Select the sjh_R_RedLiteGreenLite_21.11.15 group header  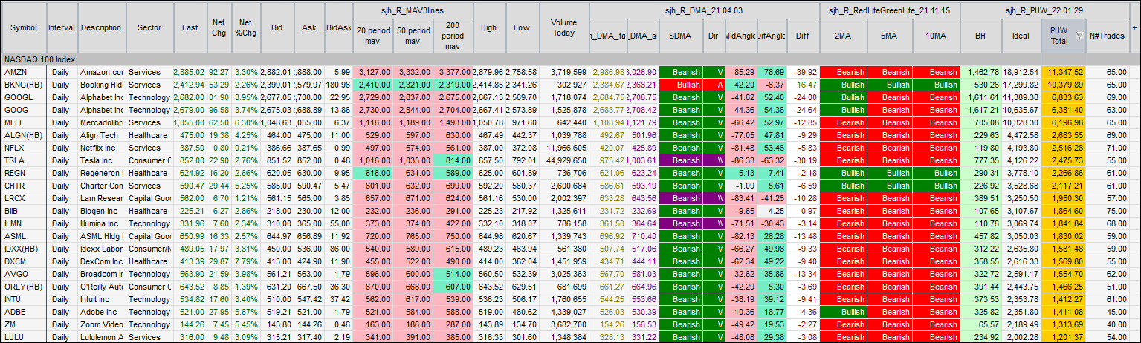[x=890, y=11]
